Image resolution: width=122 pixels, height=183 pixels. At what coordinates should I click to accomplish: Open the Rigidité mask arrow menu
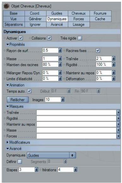pyautogui.click(x=118, y=118)
